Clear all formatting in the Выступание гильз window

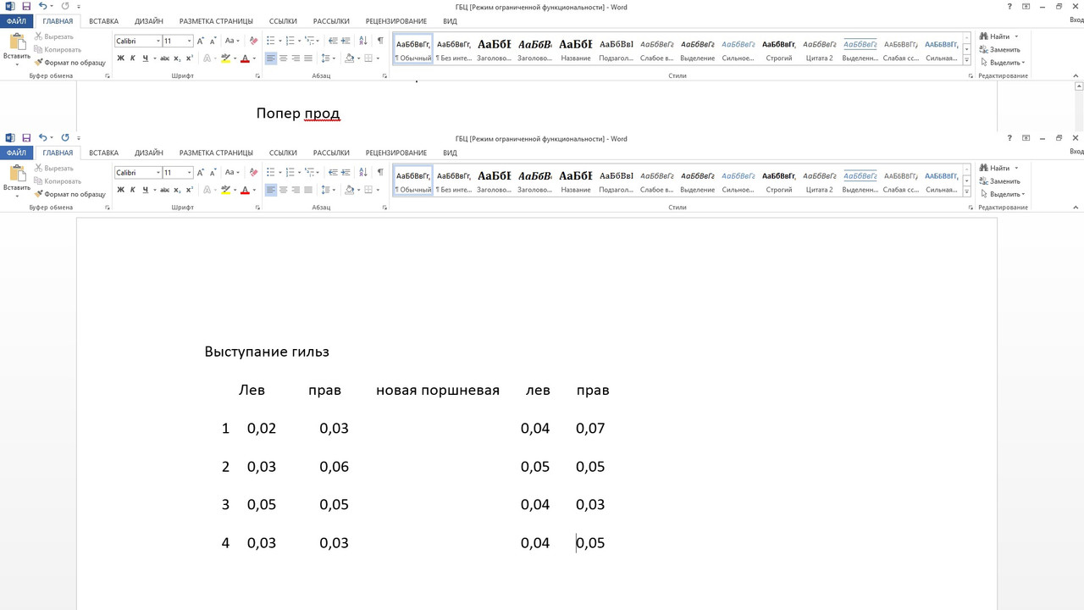(253, 172)
